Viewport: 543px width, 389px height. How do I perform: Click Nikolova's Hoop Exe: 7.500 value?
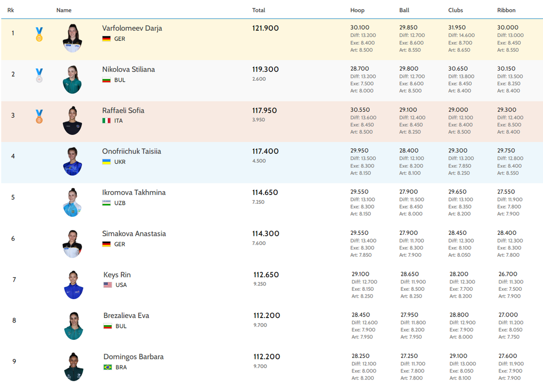pyautogui.click(x=362, y=84)
